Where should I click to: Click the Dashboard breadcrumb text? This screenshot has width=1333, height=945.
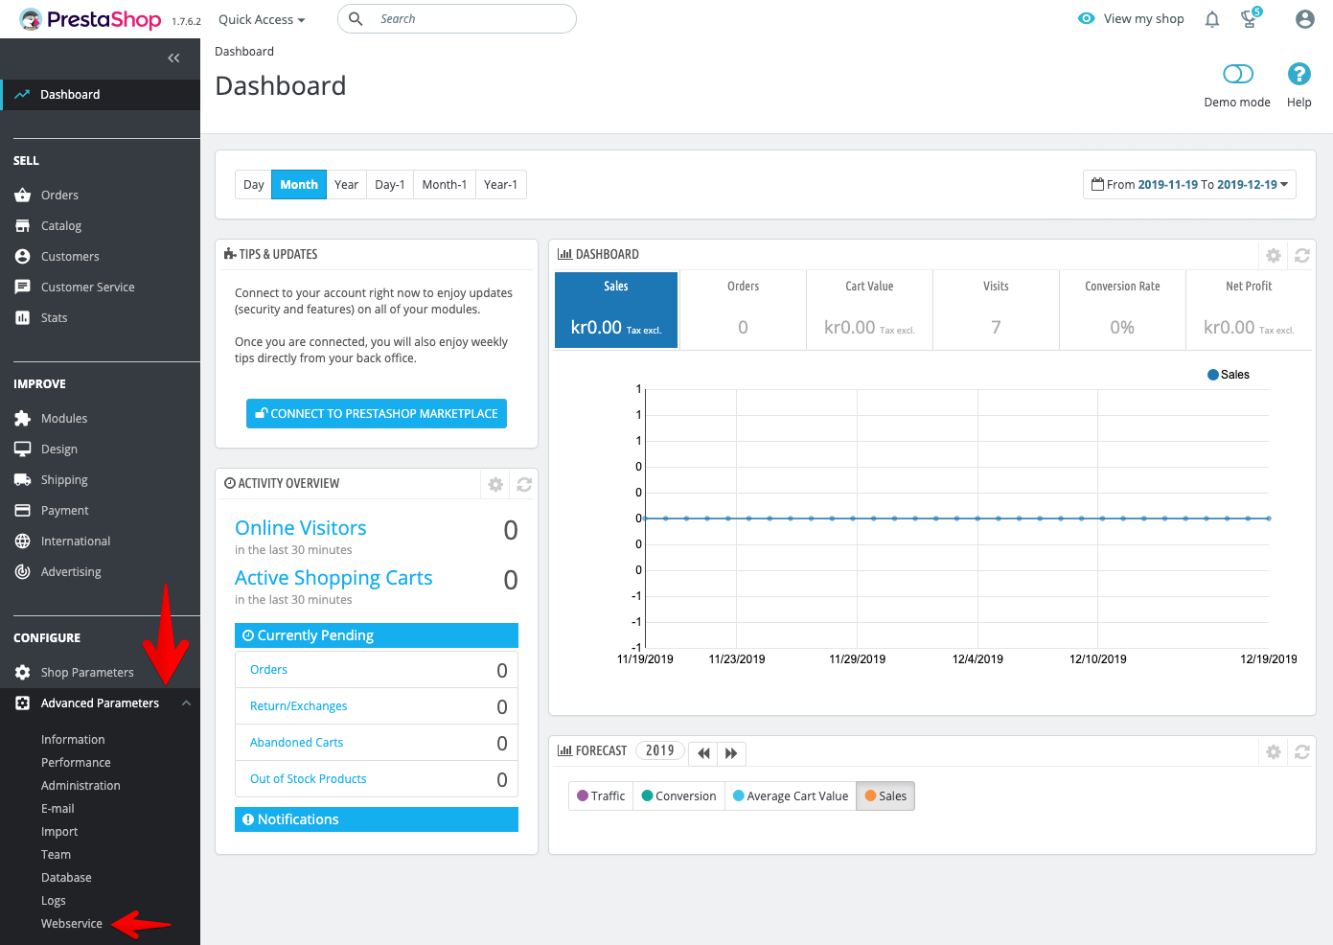pyautogui.click(x=244, y=52)
